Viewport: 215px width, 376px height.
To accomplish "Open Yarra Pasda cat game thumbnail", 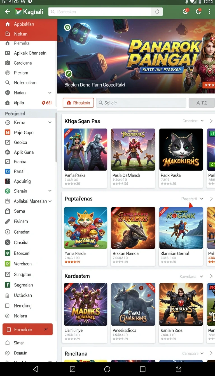I will (86, 228).
